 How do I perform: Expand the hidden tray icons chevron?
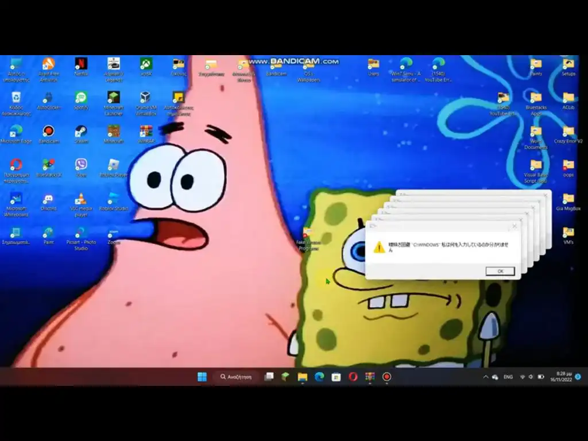486,377
